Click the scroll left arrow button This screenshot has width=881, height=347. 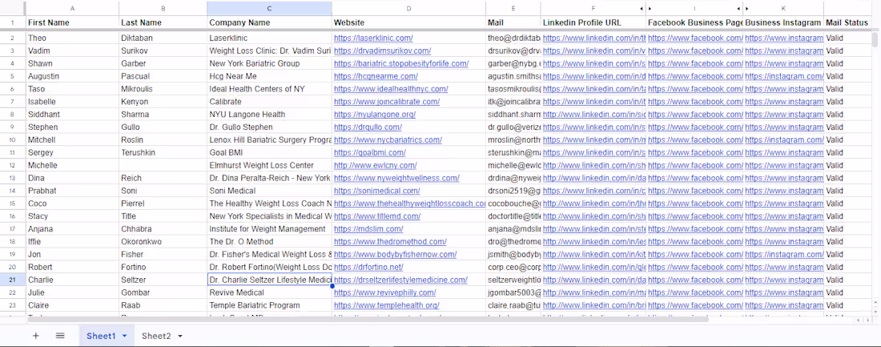858,320
